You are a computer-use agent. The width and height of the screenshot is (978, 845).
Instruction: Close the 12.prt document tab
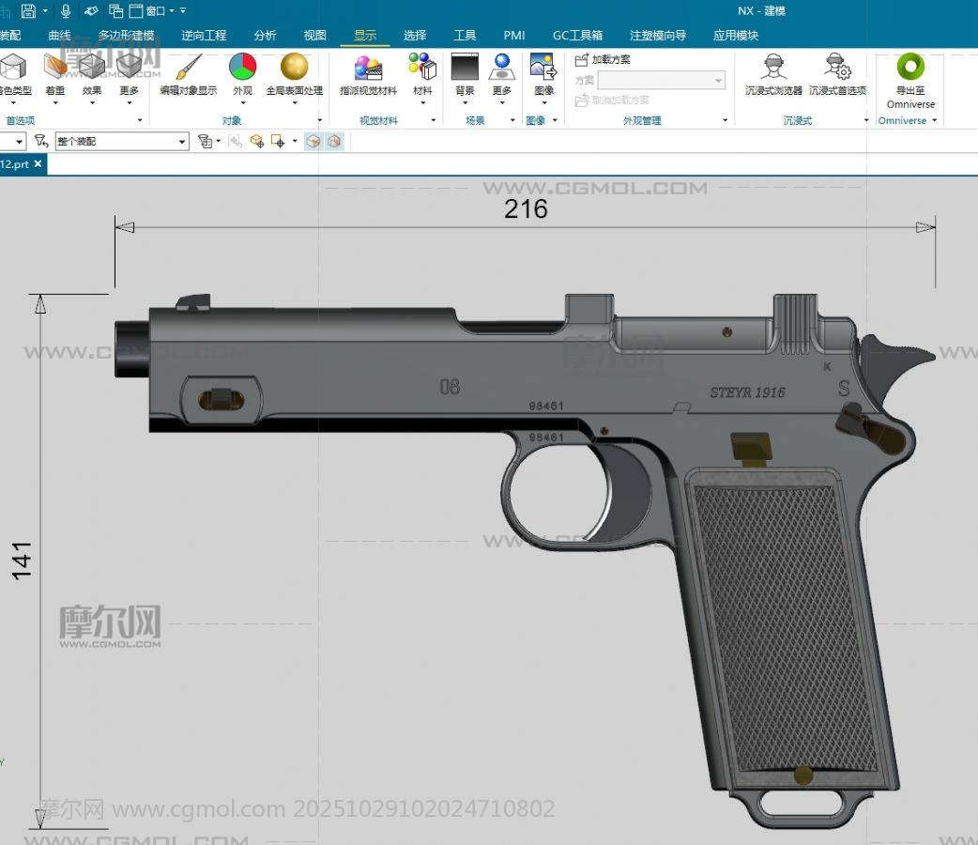pos(38,163)
